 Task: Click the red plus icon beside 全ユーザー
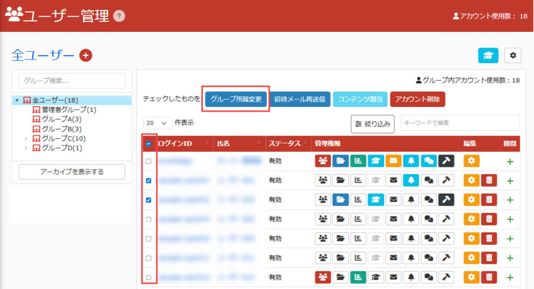[86, 55]
